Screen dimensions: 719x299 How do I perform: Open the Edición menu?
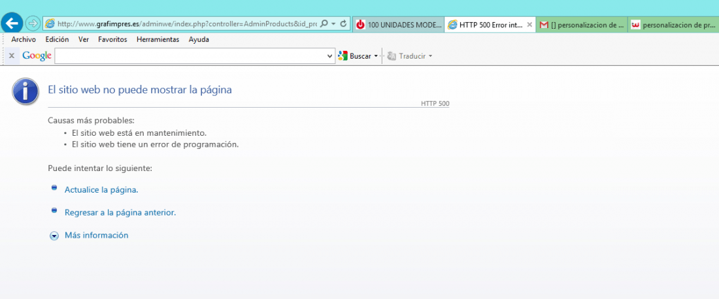[x=58, y=39]
